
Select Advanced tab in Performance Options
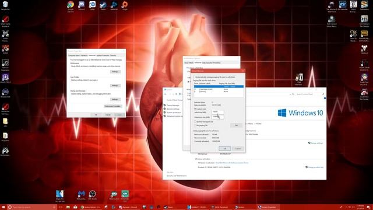click(198, 62)
